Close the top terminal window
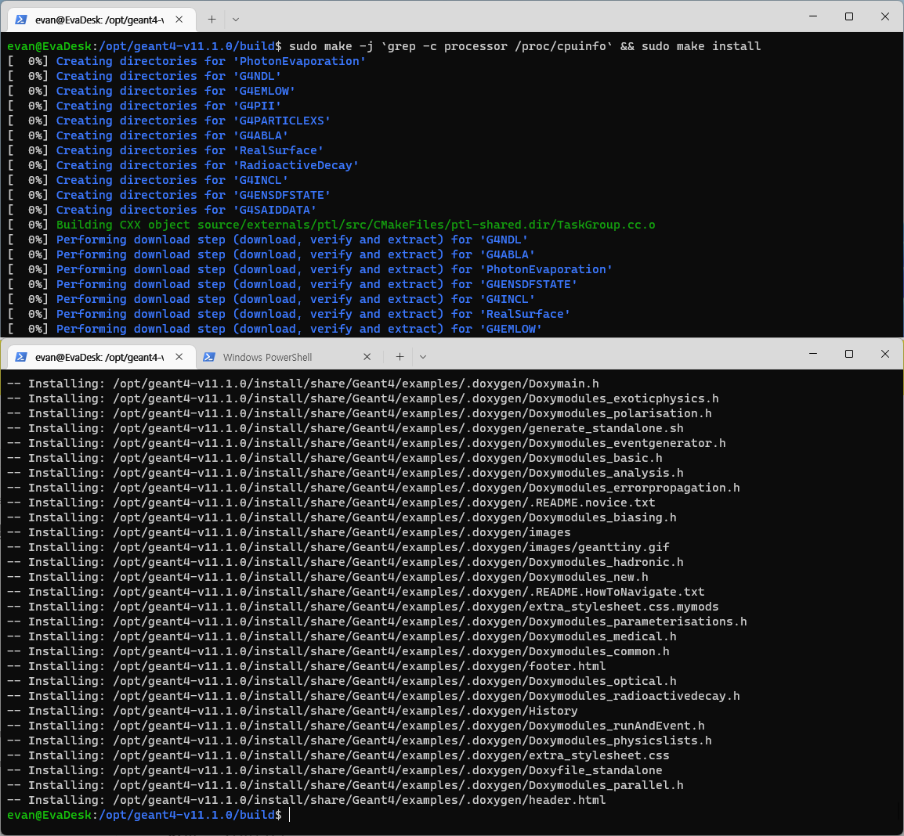 click(x=885, y=16)
